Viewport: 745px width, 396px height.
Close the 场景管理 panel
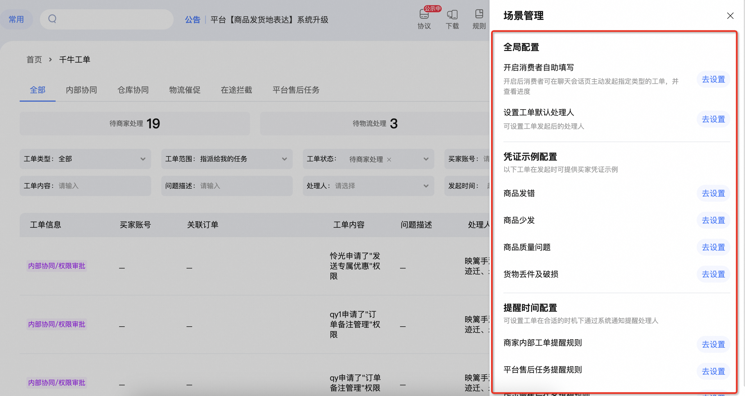pos(730,16)
